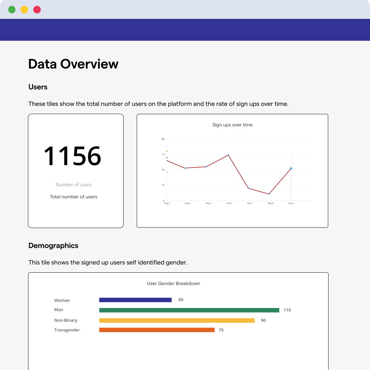Image resolution: width=370 pixels, height=370 pixels.
Task: Click the Demographics section heading
Action: [x=53, y=246]
